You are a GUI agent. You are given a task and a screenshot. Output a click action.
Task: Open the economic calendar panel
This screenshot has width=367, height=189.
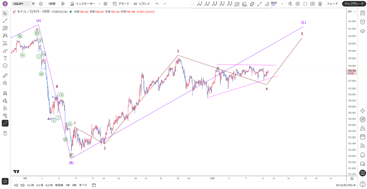click(362, 137)
